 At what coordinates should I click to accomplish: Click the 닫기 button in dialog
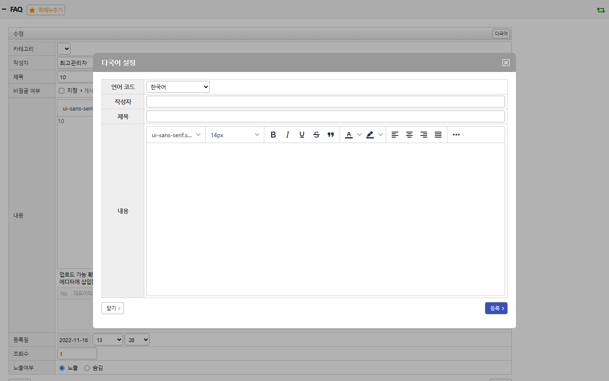[x=112, y=308]
